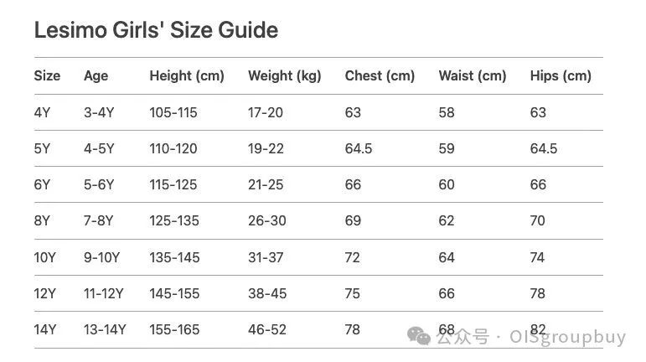The width and height of the screenshot is (646, 362).
Task: Select the 5Y size row label
Action: [42, 148]
